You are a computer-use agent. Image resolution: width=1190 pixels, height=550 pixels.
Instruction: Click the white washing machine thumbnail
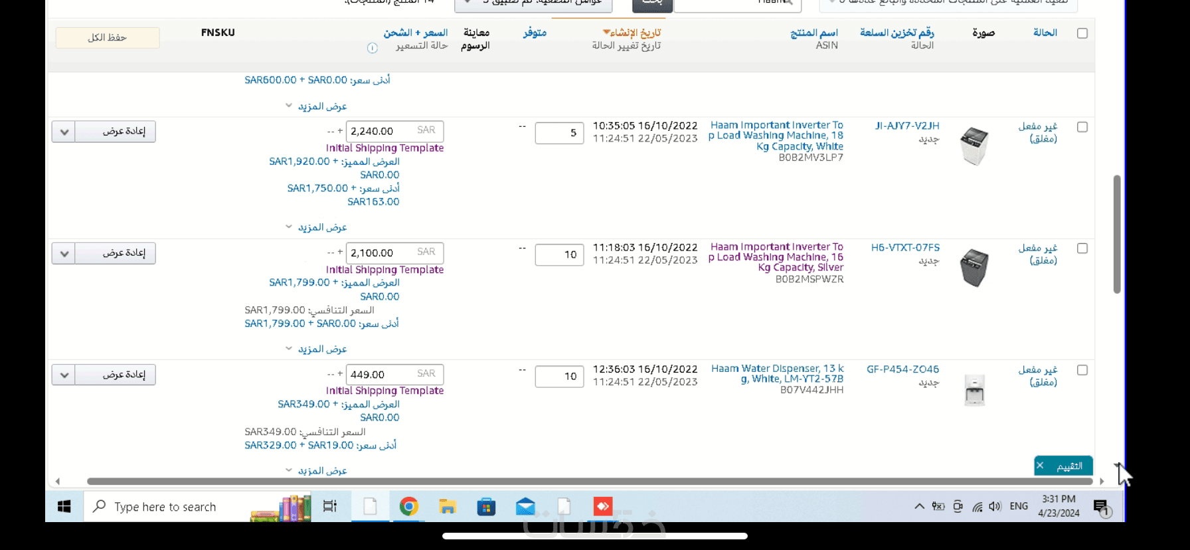tap(974, 145)
